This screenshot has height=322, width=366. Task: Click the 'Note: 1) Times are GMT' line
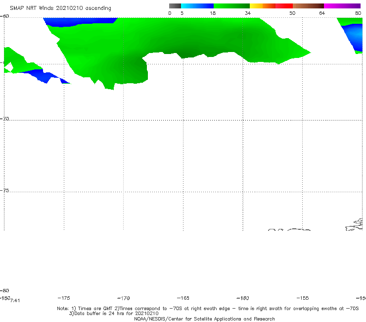(x=208, y=309)
